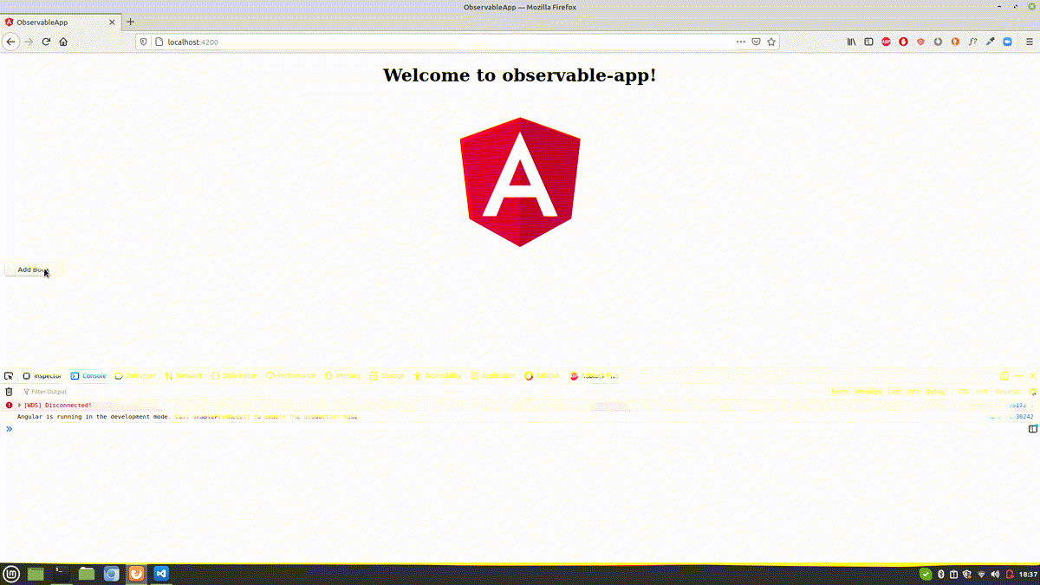
Task: Activate the element picker in DevTools
Action: point(9,376)
